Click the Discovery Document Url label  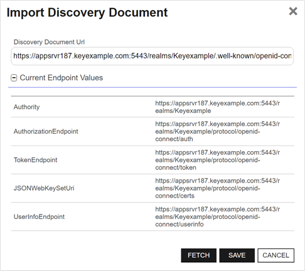[49, 42]
